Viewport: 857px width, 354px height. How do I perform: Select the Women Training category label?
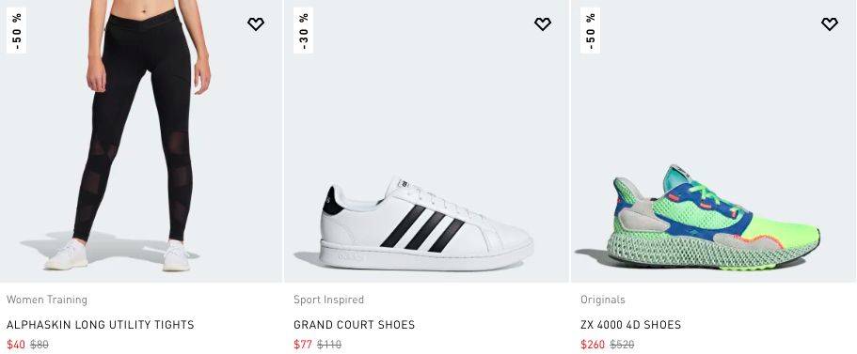pyautogui.click(x=47, y=300)
